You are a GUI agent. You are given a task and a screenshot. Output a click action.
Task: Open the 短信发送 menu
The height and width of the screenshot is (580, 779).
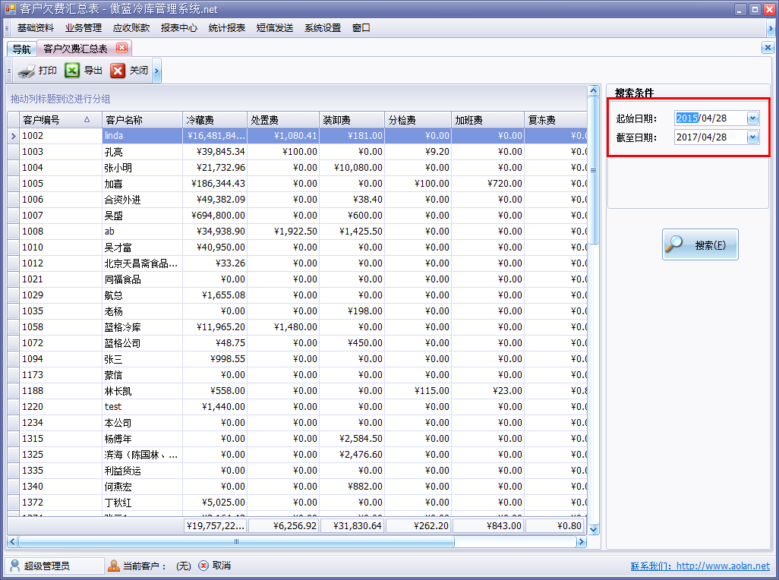tap(274, 28)
